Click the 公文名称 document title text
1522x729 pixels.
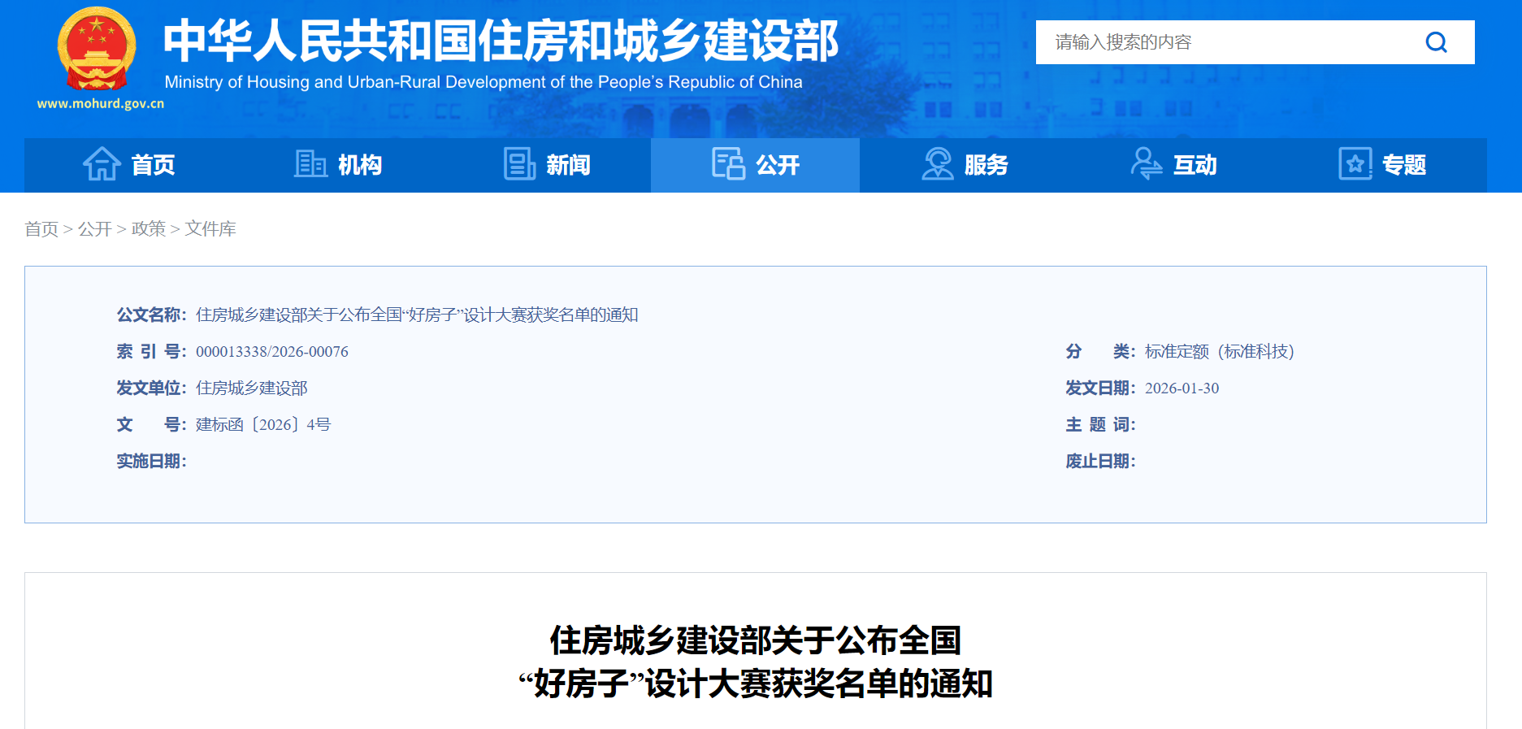(x=417, y=315)
